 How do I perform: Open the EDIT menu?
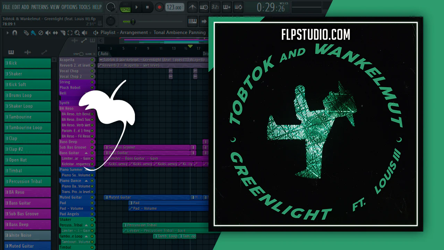coord(16,7)
